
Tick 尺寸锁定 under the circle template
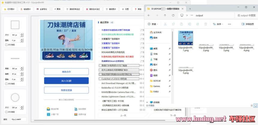pyautogui.click(x=6, y=112)
